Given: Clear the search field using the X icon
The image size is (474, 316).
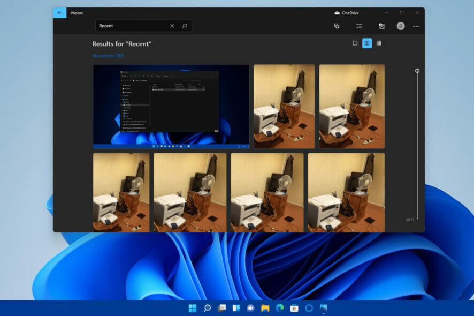Looking at the screenshot, I should click(x=172, y=25).
